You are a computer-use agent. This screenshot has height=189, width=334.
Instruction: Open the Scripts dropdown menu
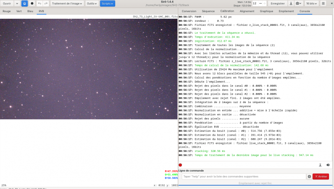[107, 3]
